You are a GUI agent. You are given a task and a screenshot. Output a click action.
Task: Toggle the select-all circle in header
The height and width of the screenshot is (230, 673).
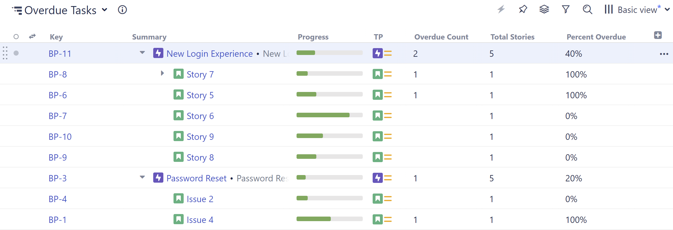click(x=16, y=37)
